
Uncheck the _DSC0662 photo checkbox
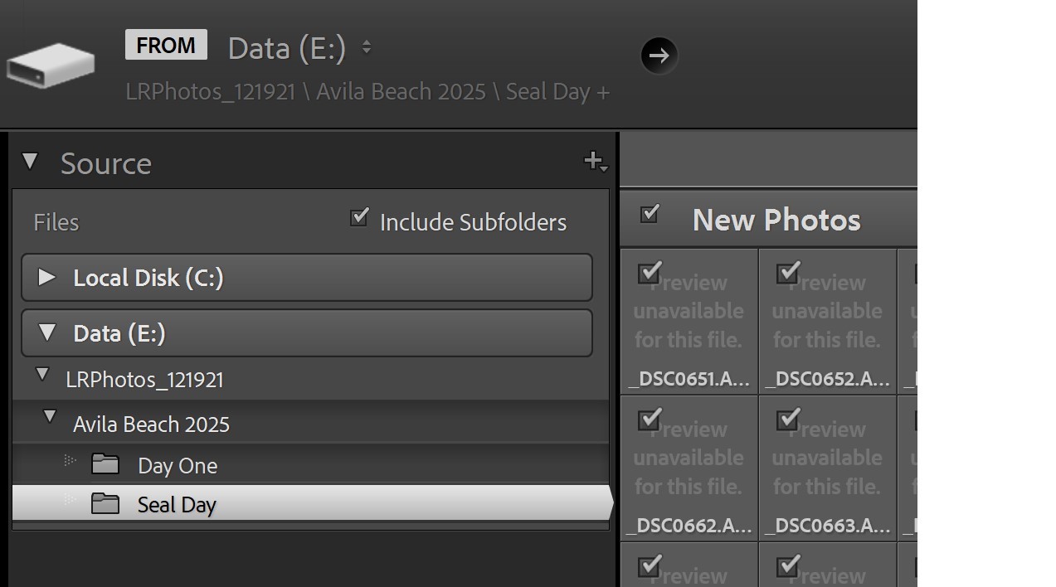pos(650,419)
